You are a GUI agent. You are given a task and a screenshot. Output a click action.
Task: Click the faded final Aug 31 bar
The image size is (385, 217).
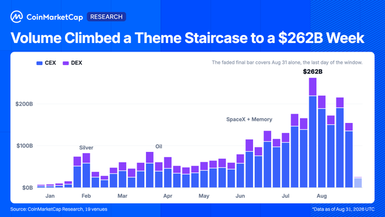click(358, 182)
